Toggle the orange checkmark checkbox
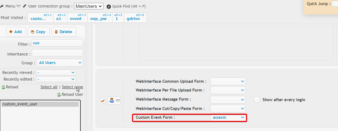 pos(103,101)
